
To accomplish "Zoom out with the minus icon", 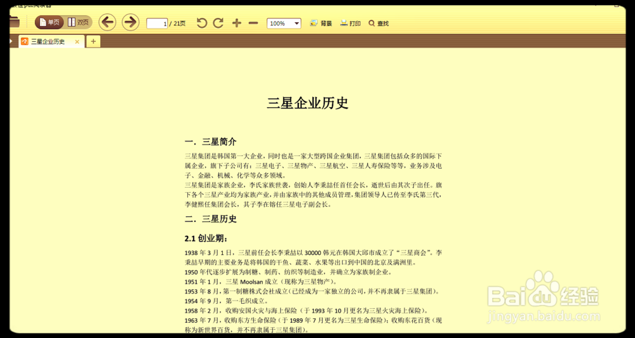I will click(253, 23).
